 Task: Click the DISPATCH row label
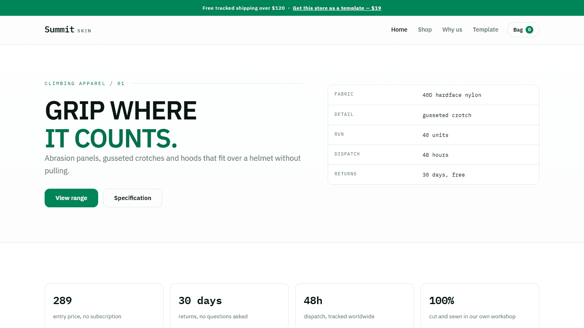point(347,154)
